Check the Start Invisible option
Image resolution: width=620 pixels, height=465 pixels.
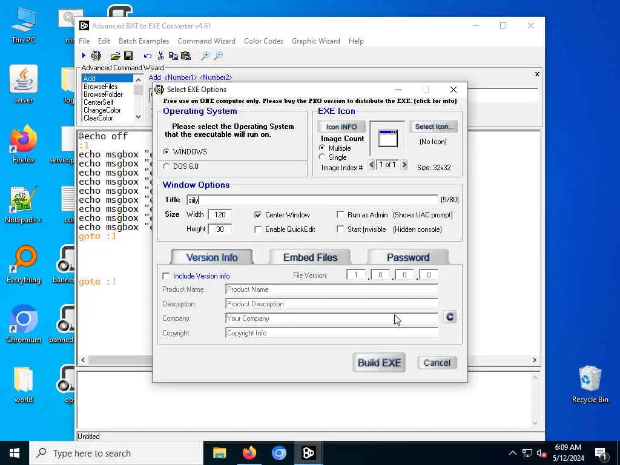tap(340, 229)
